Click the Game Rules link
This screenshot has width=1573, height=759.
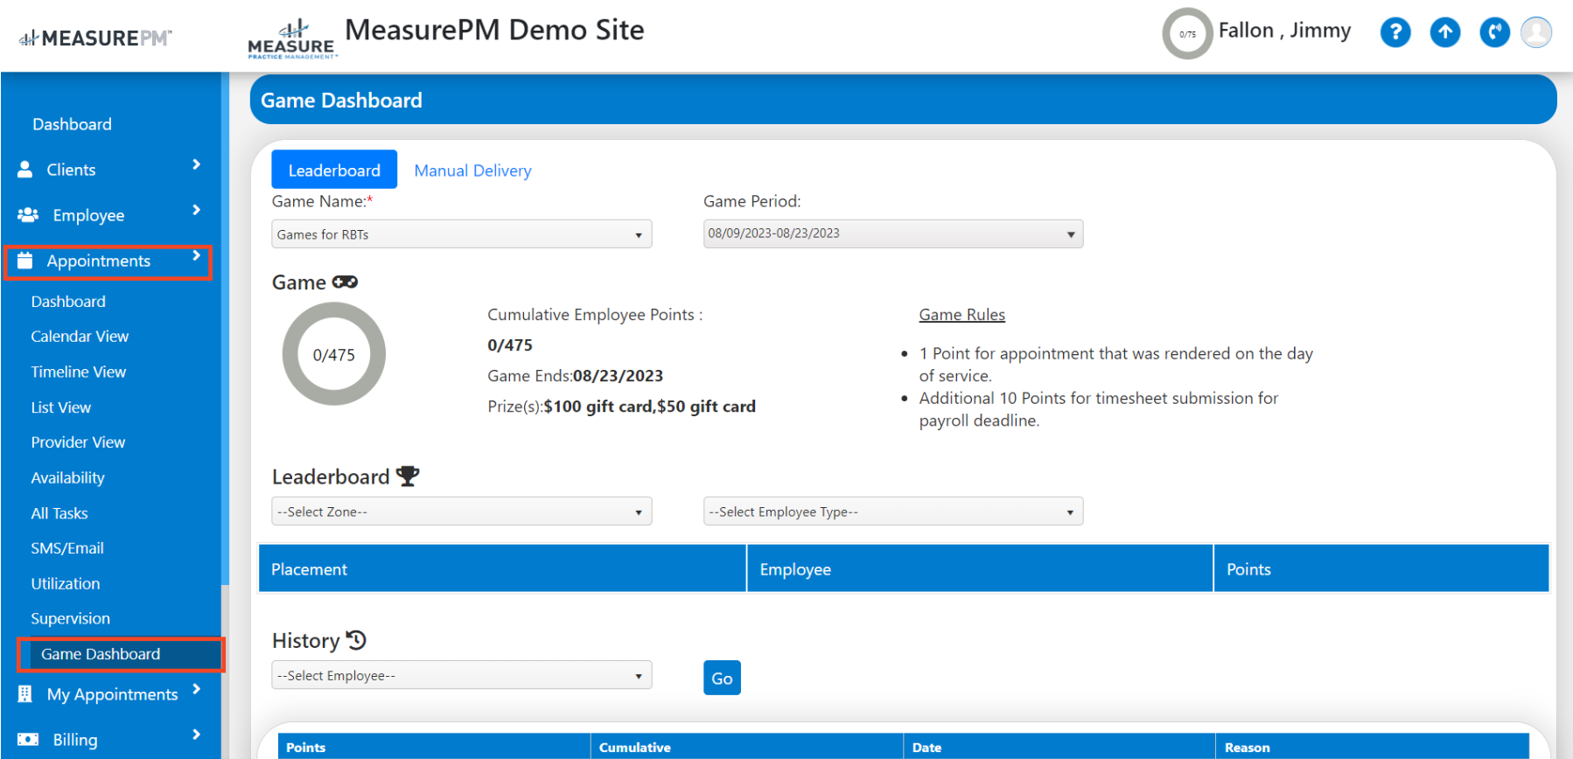pyautogui.click(x=961, y=315)
